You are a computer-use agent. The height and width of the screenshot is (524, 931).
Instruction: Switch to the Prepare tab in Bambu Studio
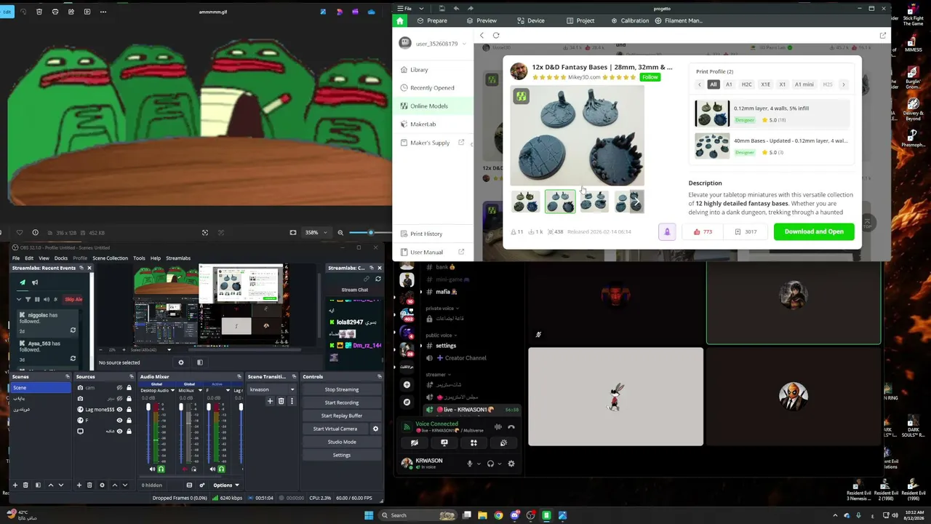[x=432, y=20]
